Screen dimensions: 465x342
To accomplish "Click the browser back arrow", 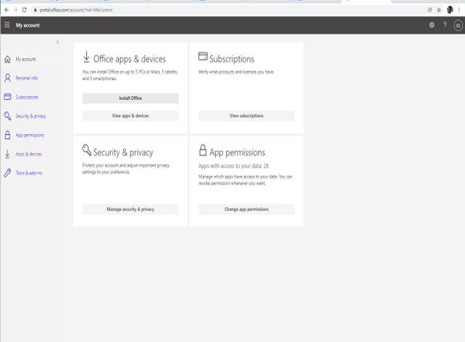I will pyautogui.click(x=7, y=9).
